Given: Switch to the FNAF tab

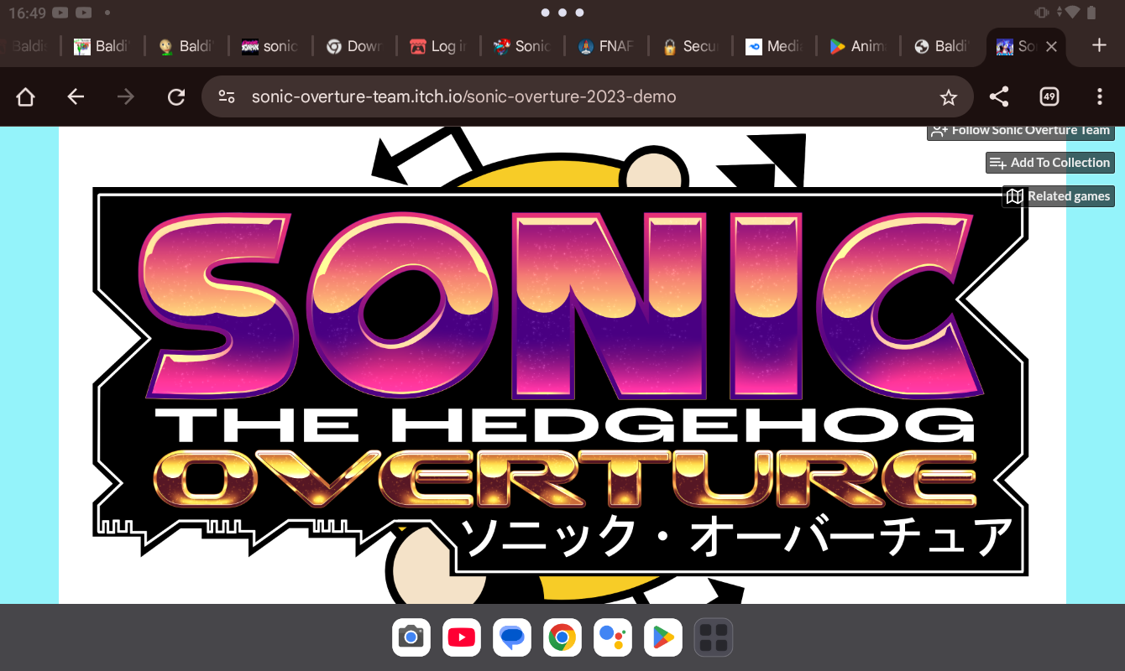Looking at the screenshot, I should pos(604,46).
